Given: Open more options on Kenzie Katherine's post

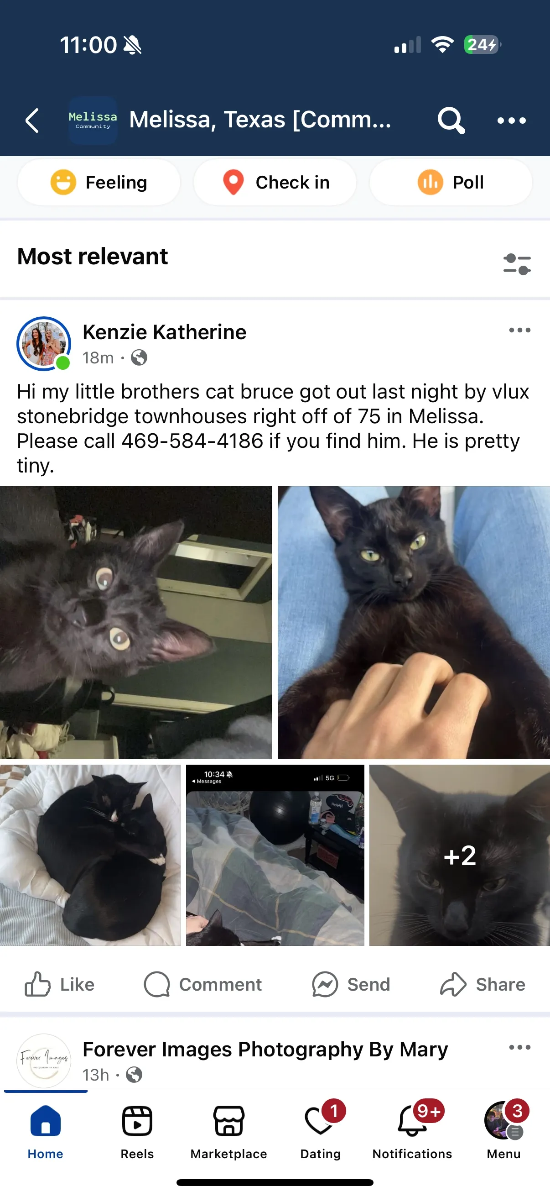Looking at the screenshot, I should (519, 330).
